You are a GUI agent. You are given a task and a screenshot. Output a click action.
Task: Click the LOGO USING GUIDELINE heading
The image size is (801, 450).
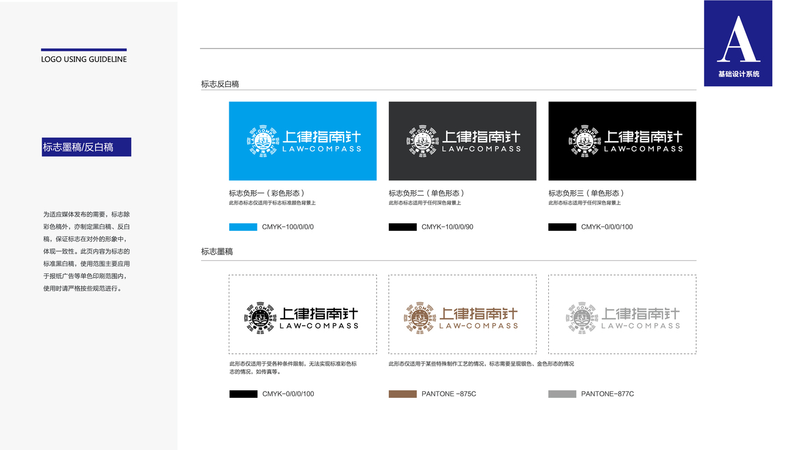[x=84, y=59]
